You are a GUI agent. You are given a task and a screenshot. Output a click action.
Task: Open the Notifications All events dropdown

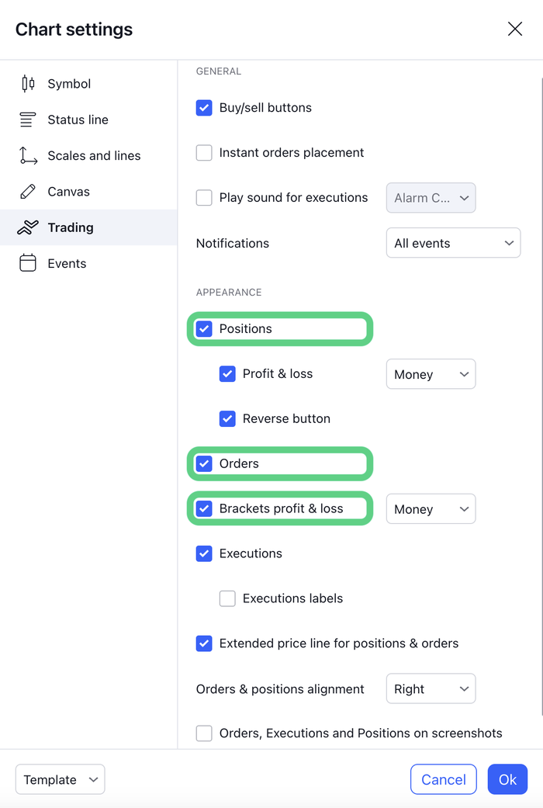tap(453, 242)
